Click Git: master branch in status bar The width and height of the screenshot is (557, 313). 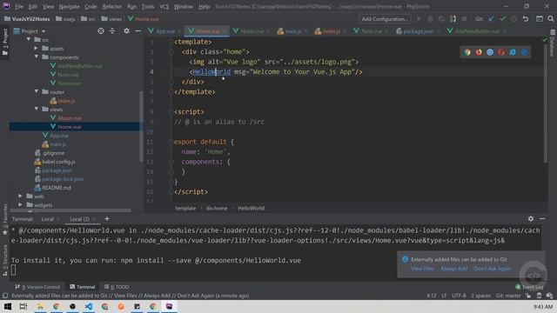click(x=508, y=296)
